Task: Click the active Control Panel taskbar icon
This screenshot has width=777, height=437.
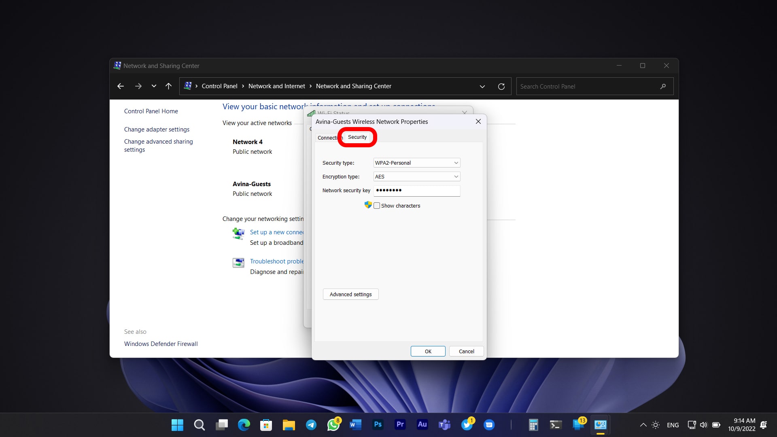Action: pyautogui.click(x=600, y=425)
